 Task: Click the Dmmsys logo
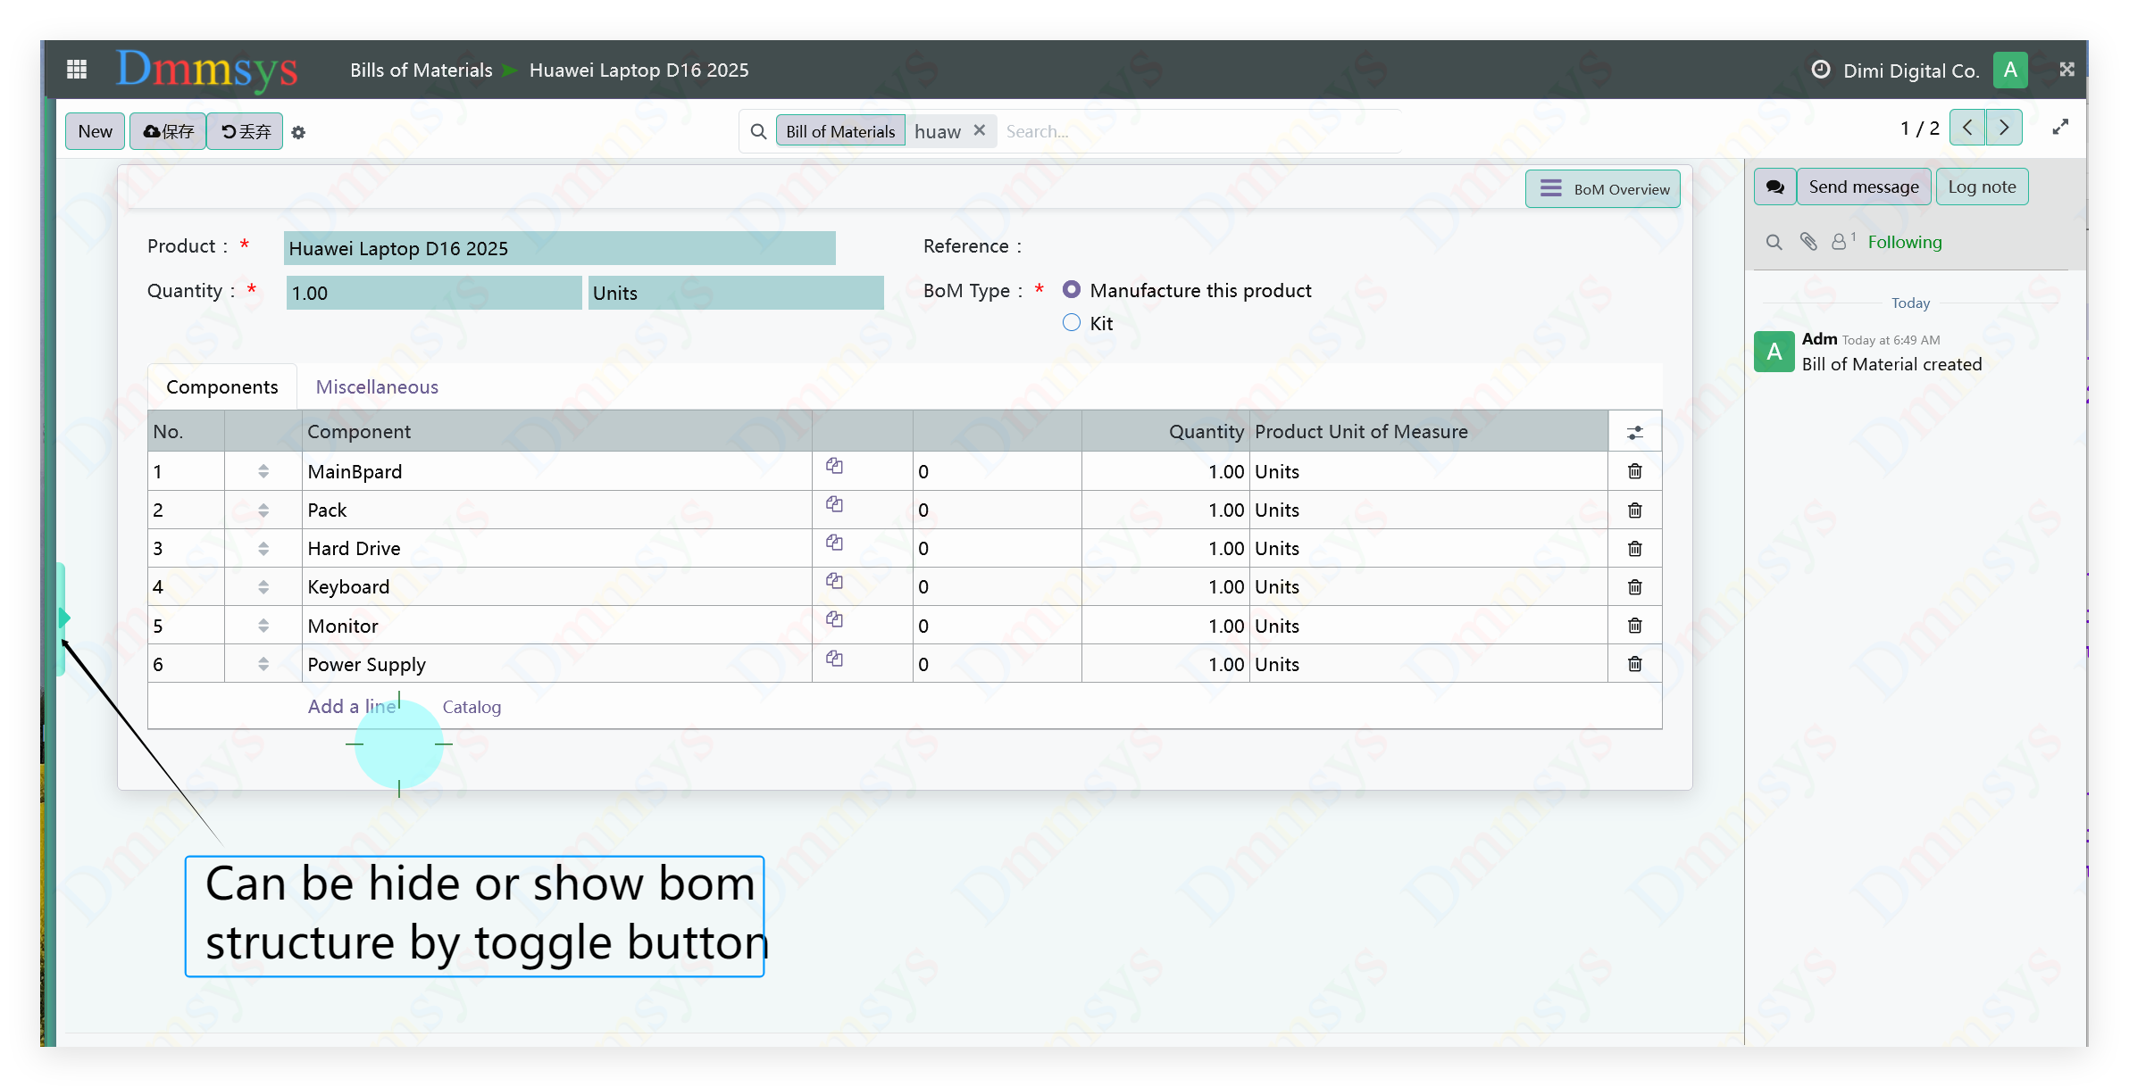(207, 70)
